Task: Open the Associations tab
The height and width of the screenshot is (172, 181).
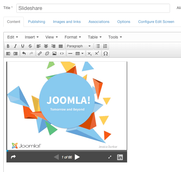Action: coord(99,22)
